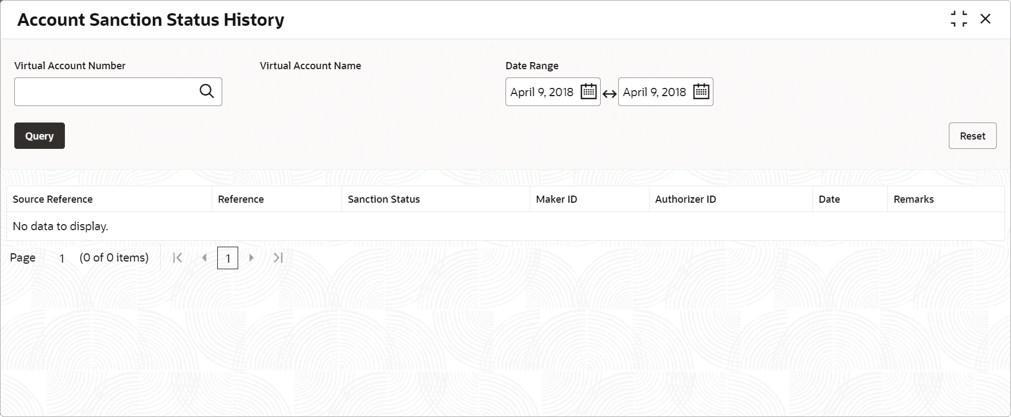This screenshot has height=417, width=1011.
Task: Click the start date input field
Action: [x=542, y=92]
